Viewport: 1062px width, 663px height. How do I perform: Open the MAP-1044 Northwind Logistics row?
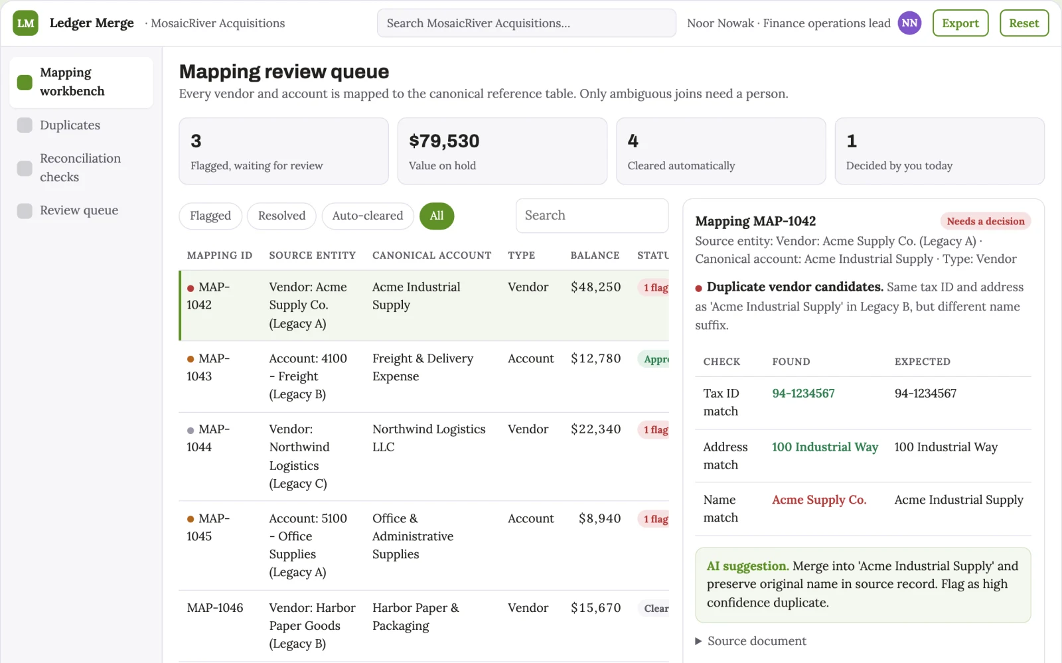point(424,457)
